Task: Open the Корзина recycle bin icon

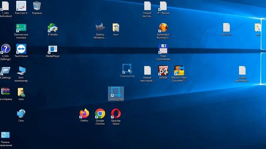Action: pos(37,7)
